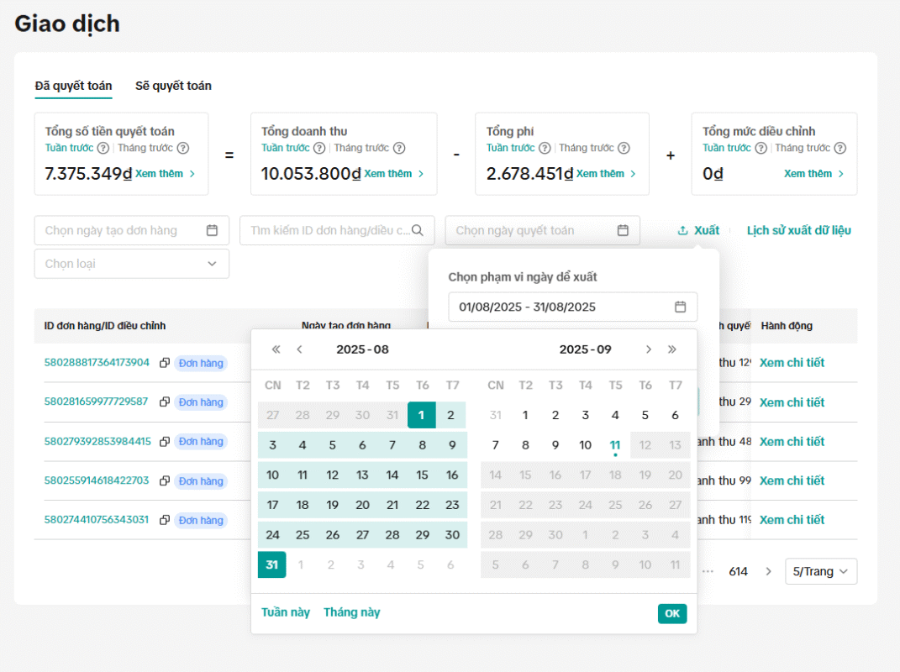Select the Đã quyết toán tab
Image resolution: width=900 pixels, height=672 pixels.
pos(73,86)
